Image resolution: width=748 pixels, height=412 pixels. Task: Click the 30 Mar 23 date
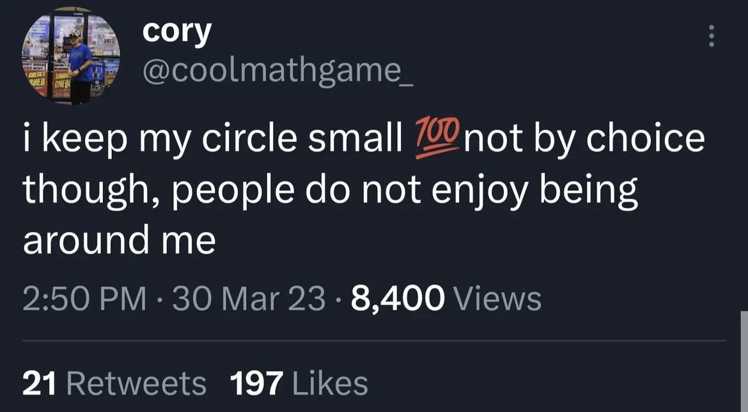tap(249, 298)
